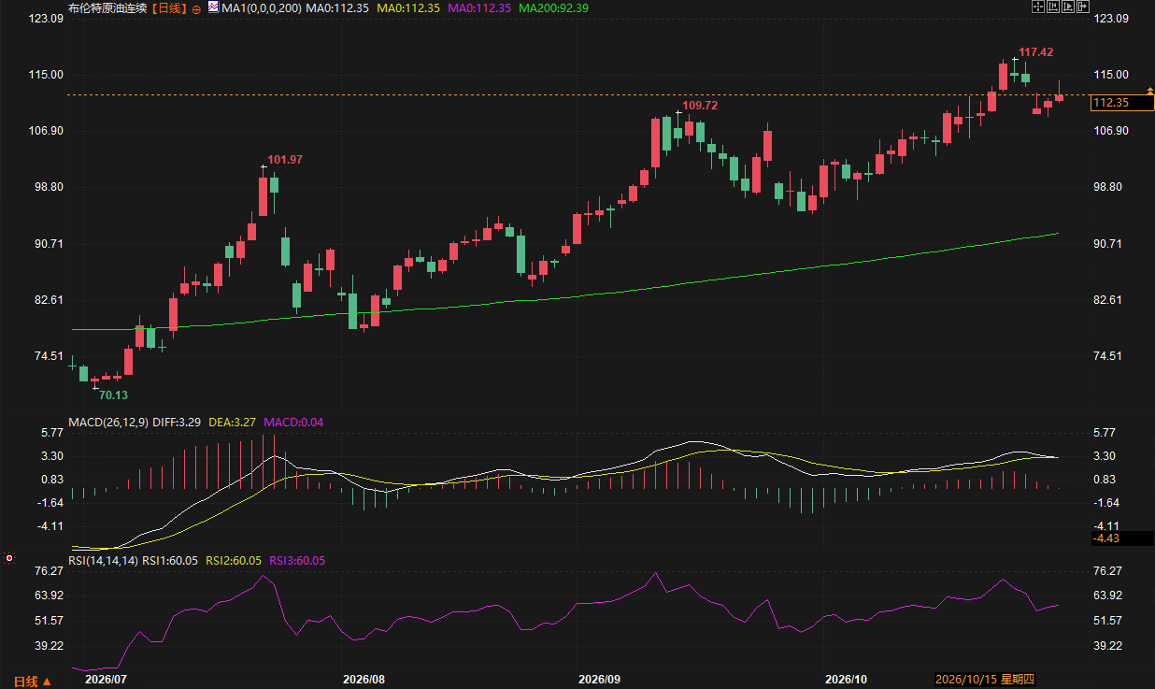Viewport: 1155px width, 689px height.
Task: Click the 布伦特原油连续 instrument title
Action: [x=108, y=7]
